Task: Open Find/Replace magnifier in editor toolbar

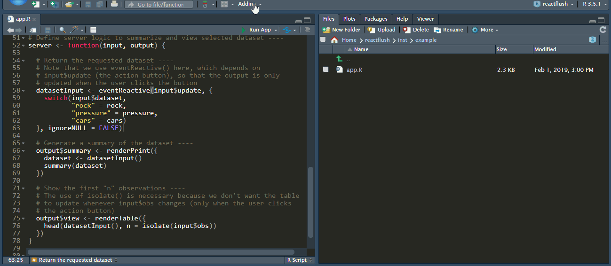Action: [x=63, y=30]
